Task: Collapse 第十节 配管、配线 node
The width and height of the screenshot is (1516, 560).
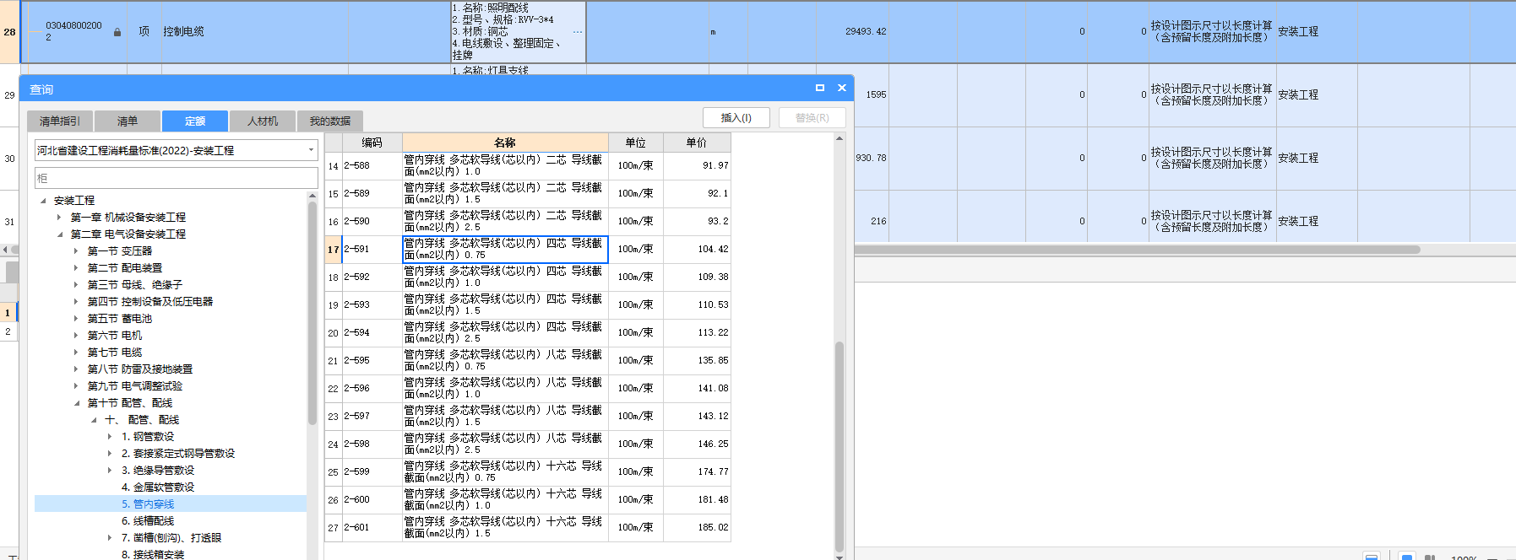Action: pos(76,403)
